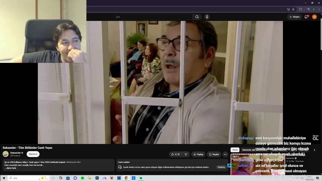Share the video with Paylaş

point(198,154)
